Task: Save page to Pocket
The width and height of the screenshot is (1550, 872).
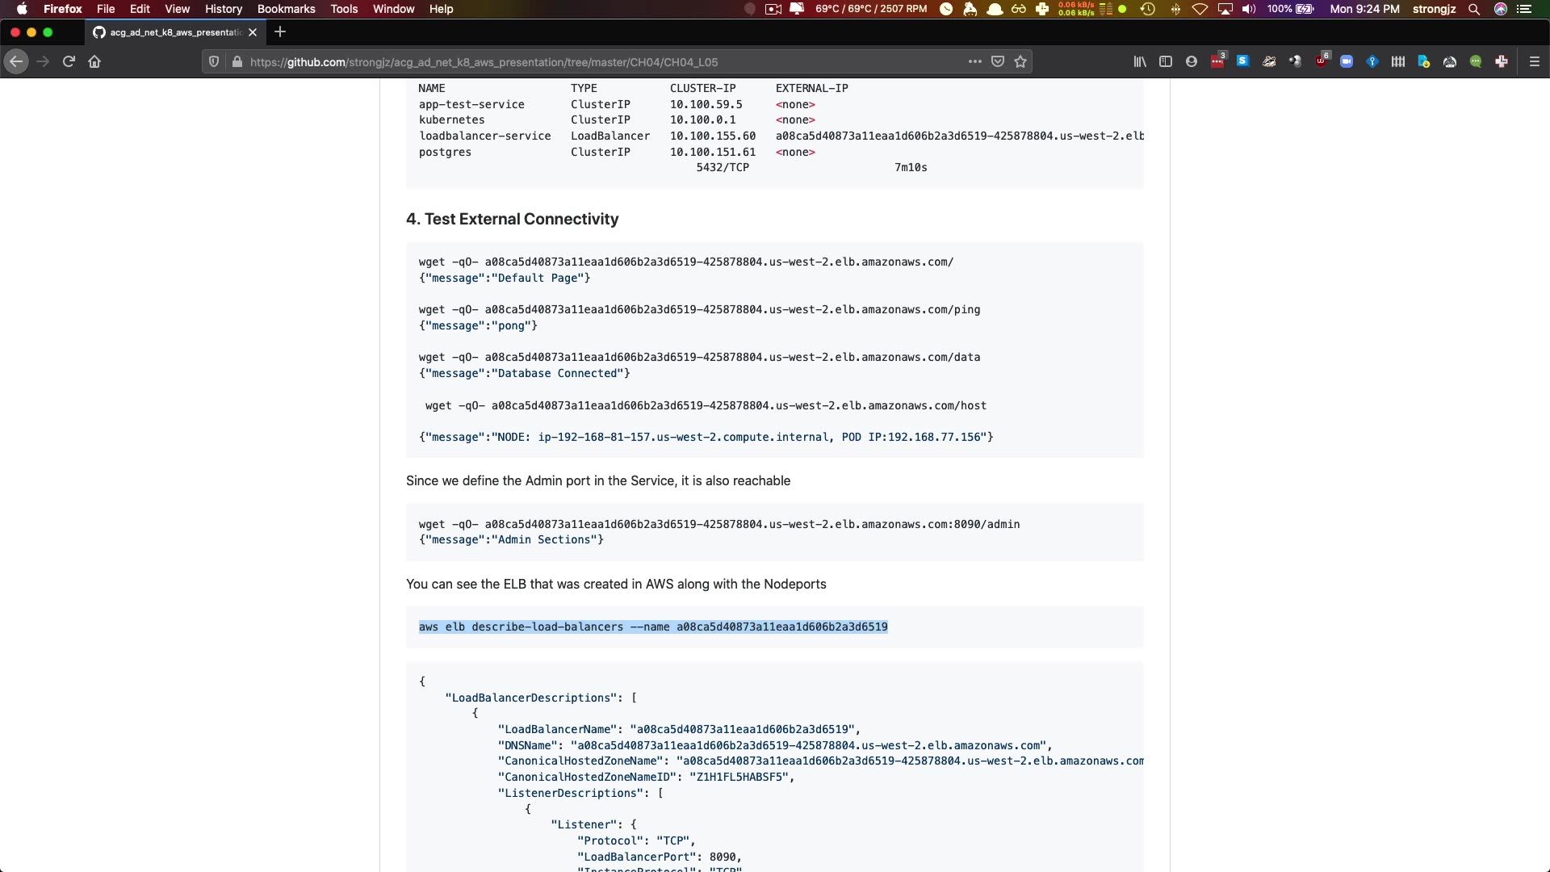Action: click(x=998, y=61)
